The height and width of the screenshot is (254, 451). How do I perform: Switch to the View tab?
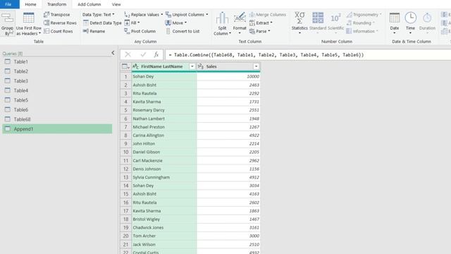tap(116, 4)
